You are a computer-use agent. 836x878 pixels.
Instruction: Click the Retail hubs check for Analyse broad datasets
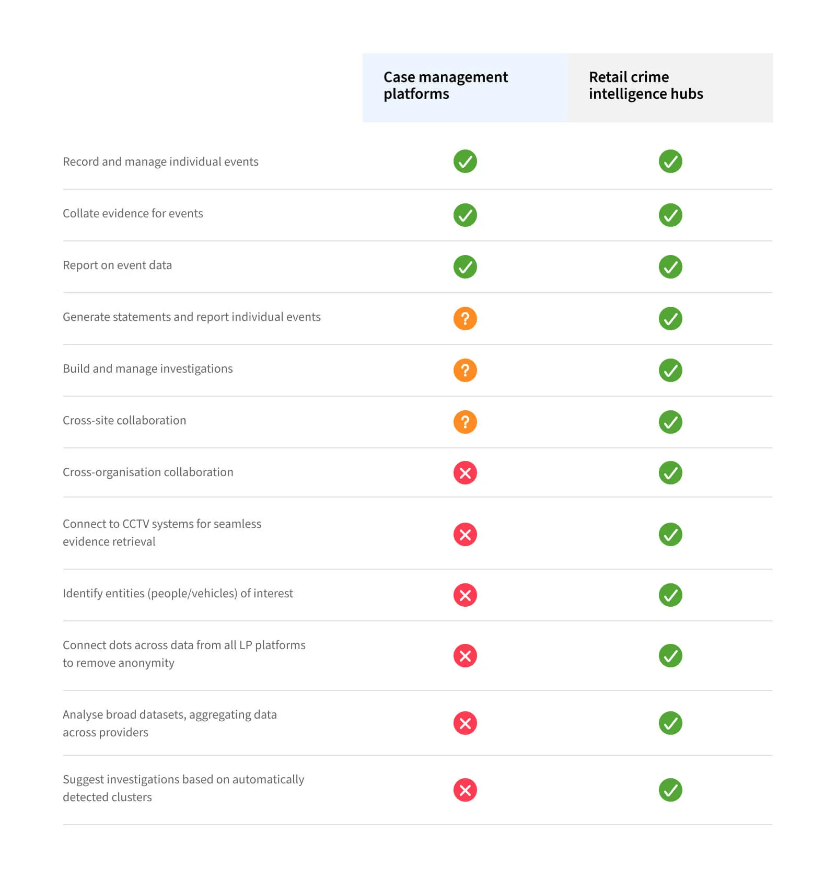tap(670, 723)
